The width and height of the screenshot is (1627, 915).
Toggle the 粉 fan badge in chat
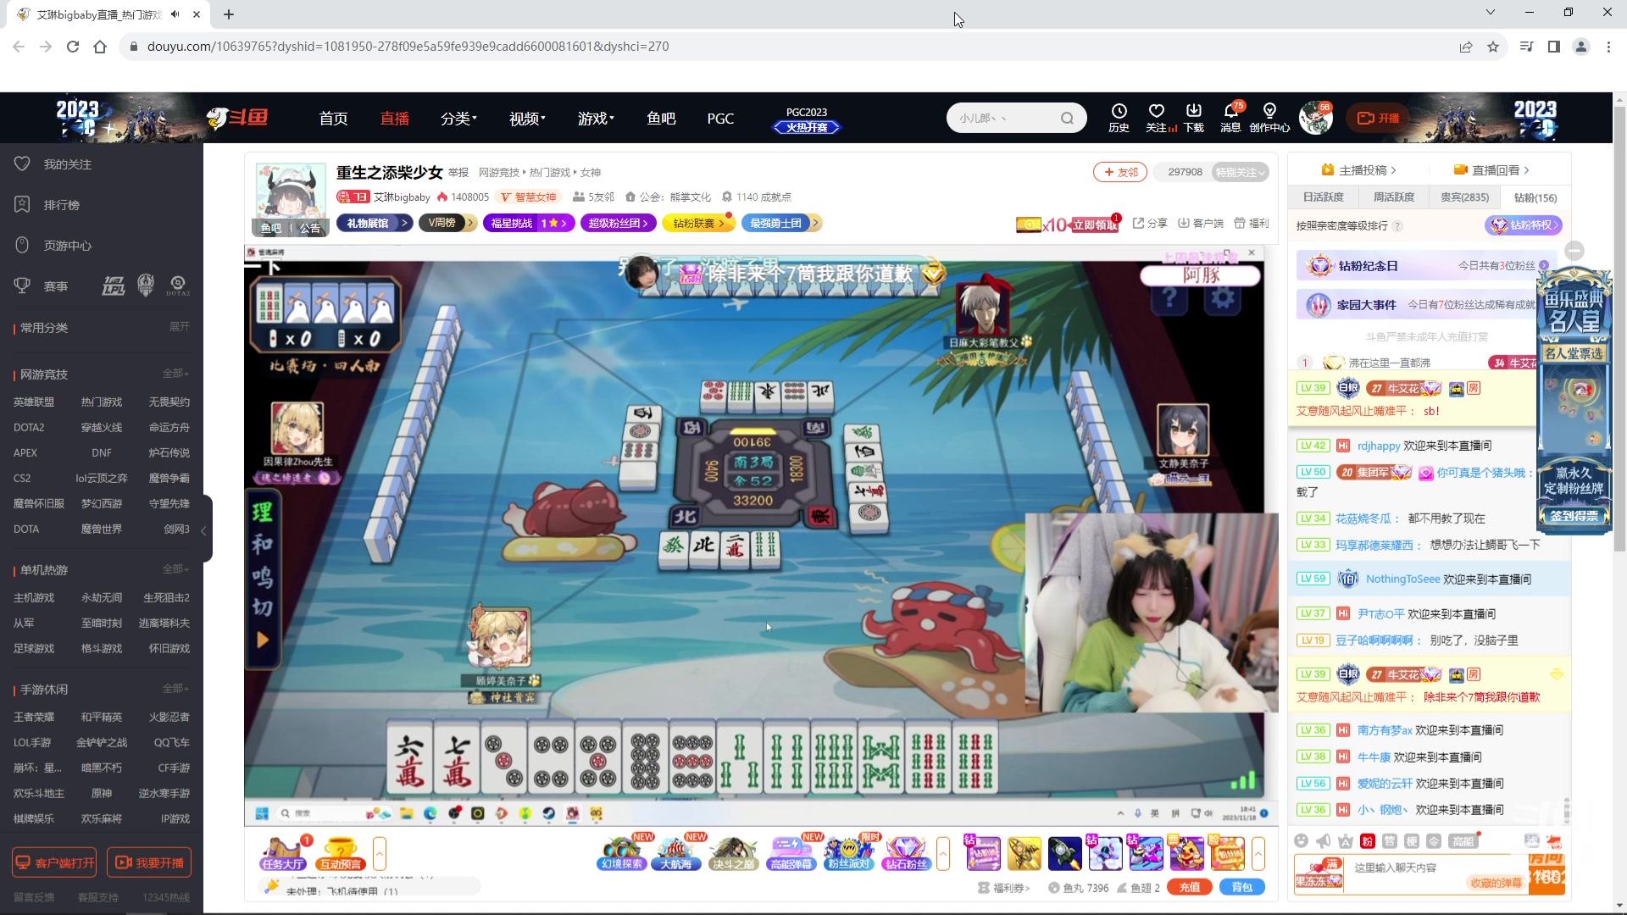(x=1367, y=840)
